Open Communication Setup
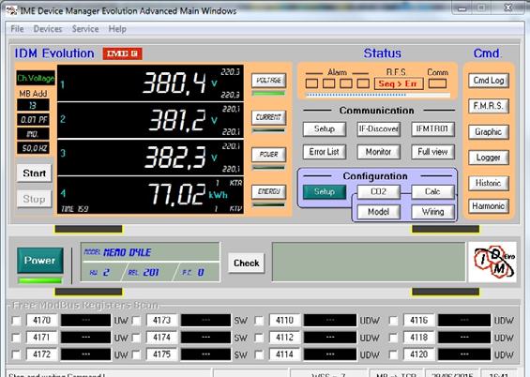Screen dimensions: 530x377 coord(325,129)
